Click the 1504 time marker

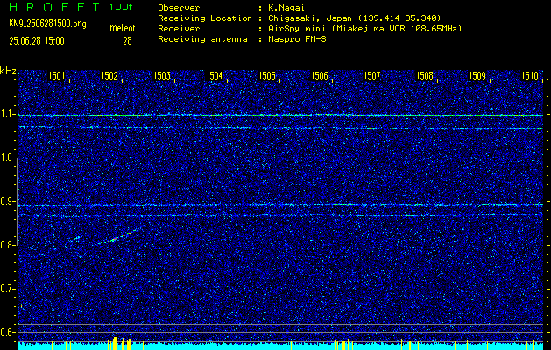point(215,75)
